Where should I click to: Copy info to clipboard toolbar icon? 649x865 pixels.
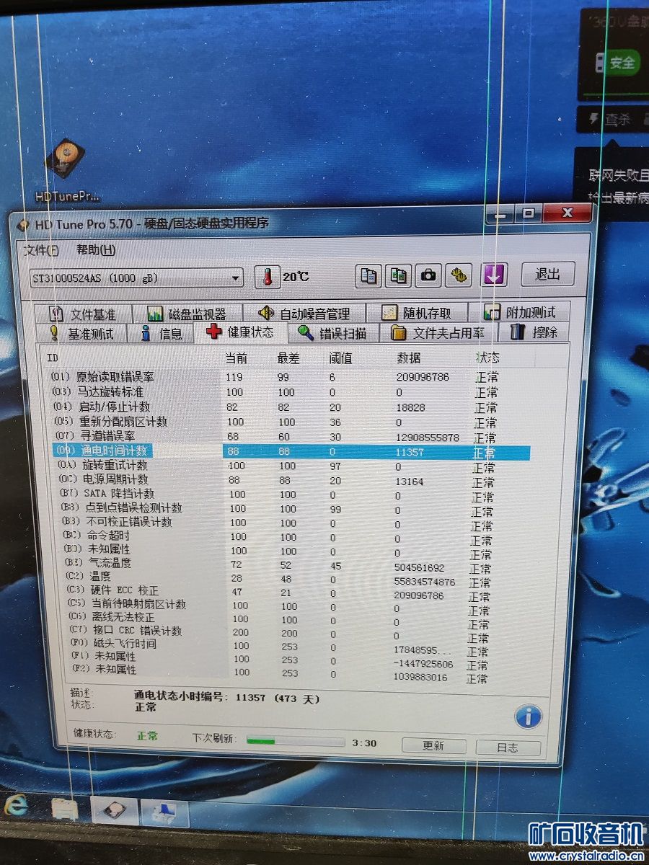coord(369,275)
